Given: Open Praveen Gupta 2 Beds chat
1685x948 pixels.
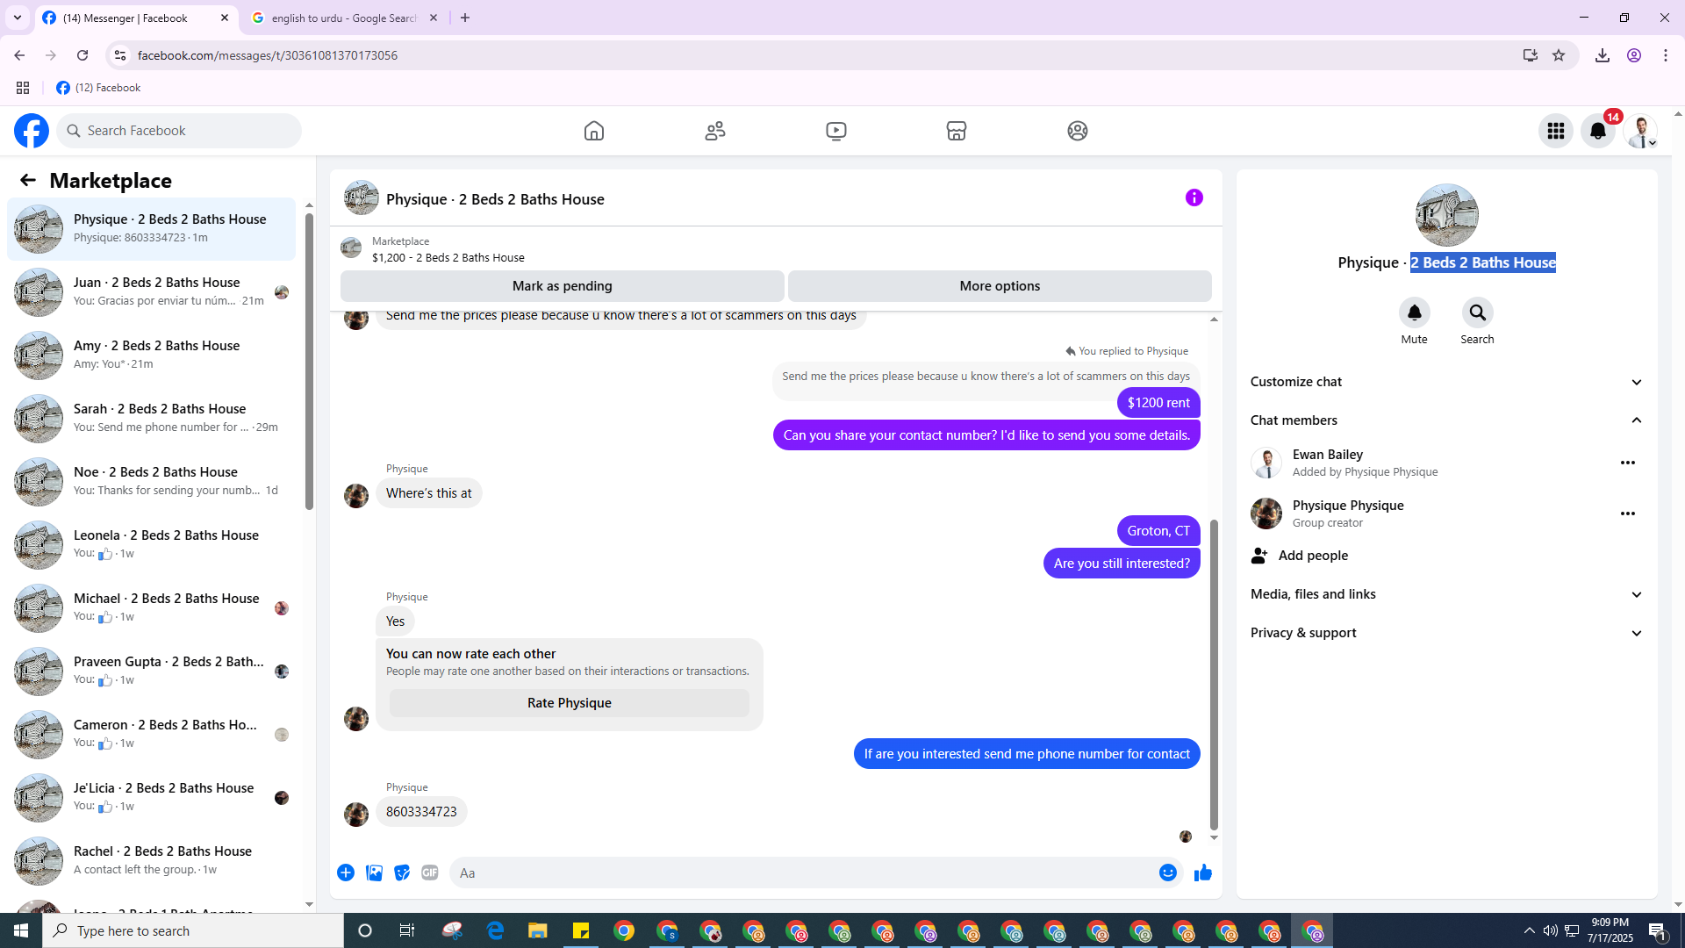Looking at the screenshot, I should pos(151,671).
